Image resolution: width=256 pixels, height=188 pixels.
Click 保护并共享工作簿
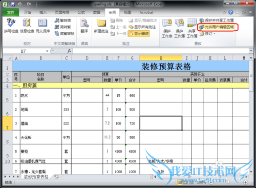[x=217, y=20]
